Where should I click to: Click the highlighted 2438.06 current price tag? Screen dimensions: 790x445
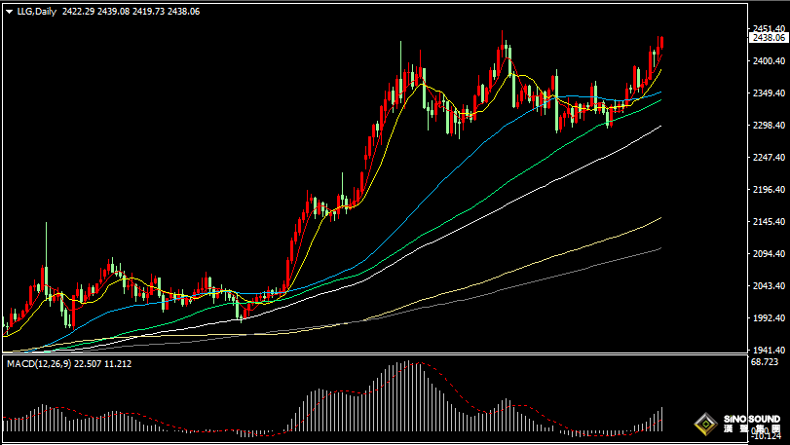(768, 37)
